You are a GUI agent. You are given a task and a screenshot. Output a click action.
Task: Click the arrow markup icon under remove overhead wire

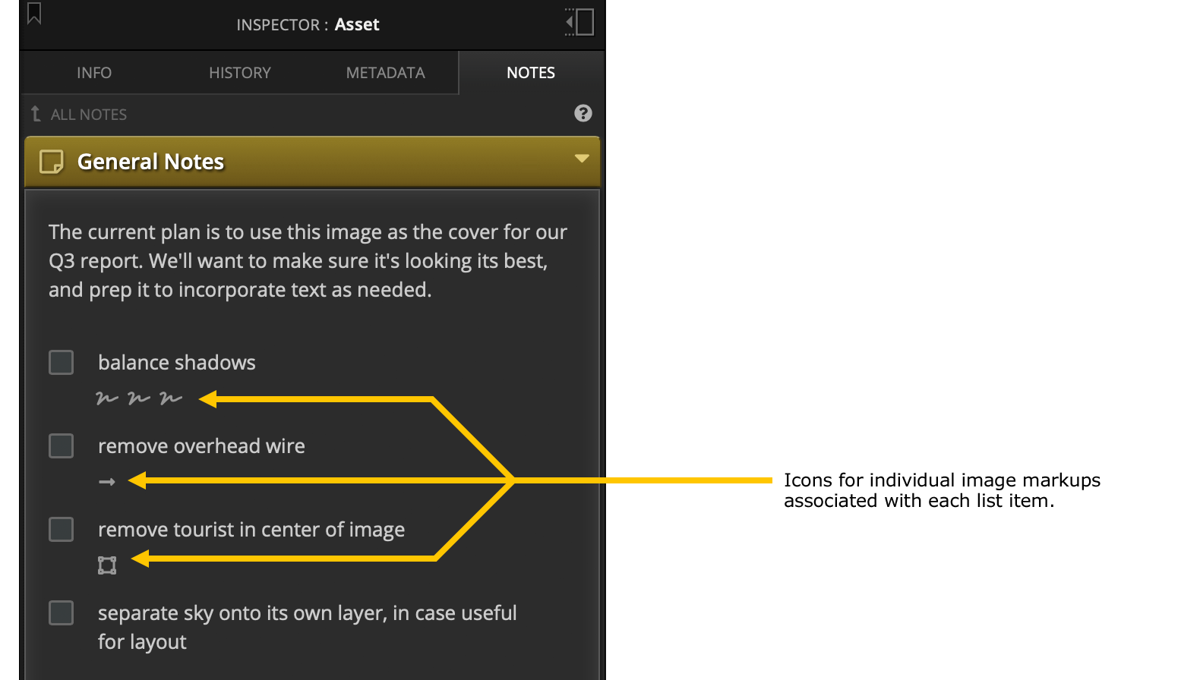tap(107, 482)
